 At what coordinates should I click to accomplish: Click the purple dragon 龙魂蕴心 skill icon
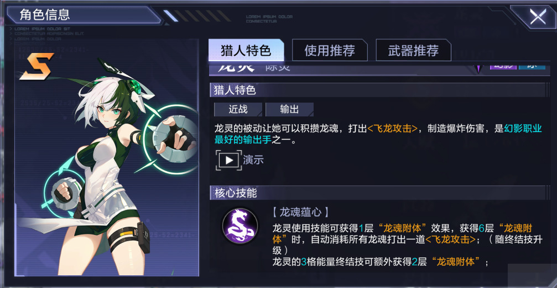coord(240,226)
